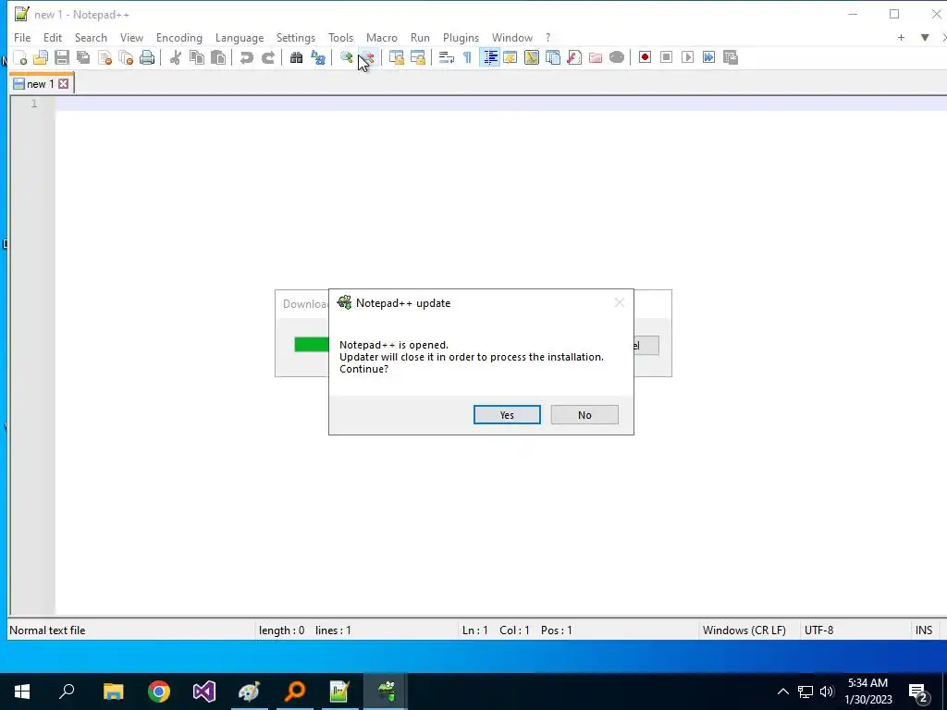This screenshot has height=710, width=947.
Task: Toggle the Word wrap toolbar icon
Action: click(x=447, y=58)
